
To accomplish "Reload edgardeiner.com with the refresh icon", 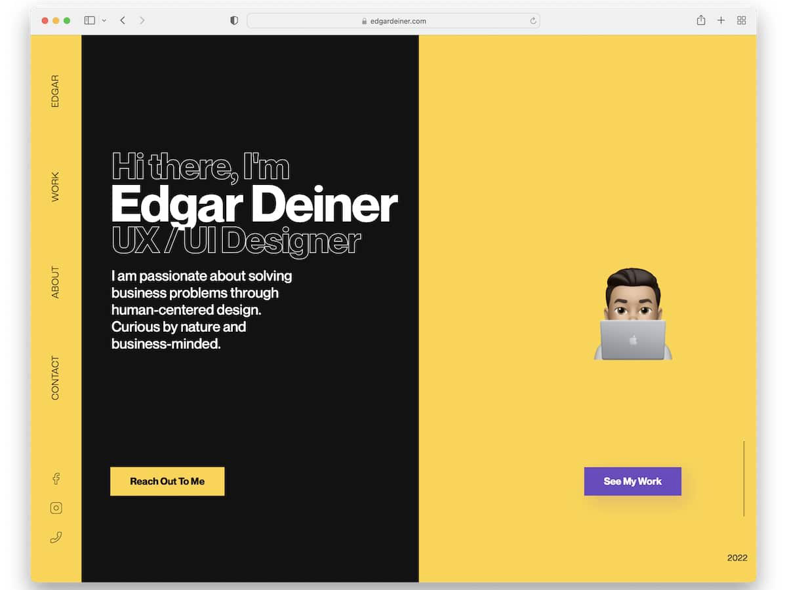I will pyautogui.click(x=533, y=20).
